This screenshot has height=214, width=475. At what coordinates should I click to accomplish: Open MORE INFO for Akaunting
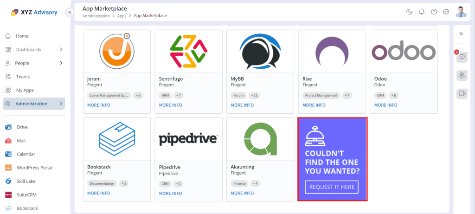(242, 193)
